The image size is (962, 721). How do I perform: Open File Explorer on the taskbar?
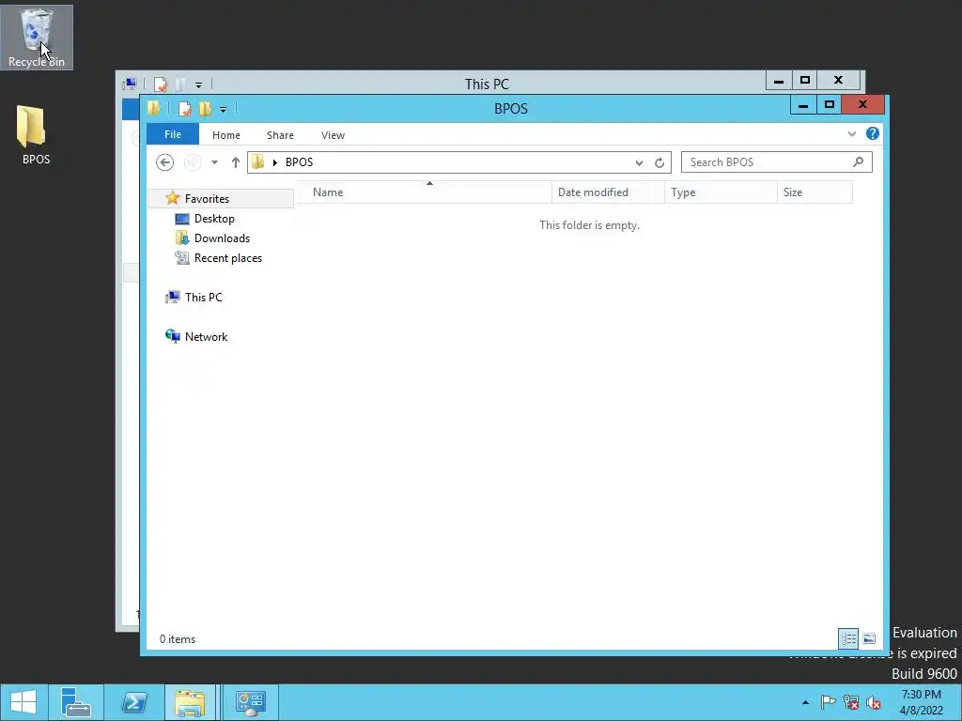pos(190,702)
